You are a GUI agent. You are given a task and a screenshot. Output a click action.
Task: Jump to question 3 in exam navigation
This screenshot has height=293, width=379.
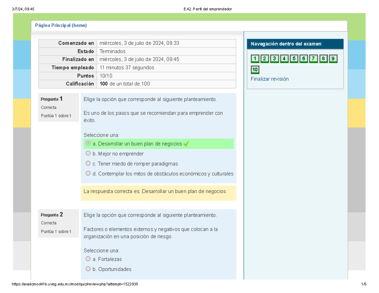(274, 58)
